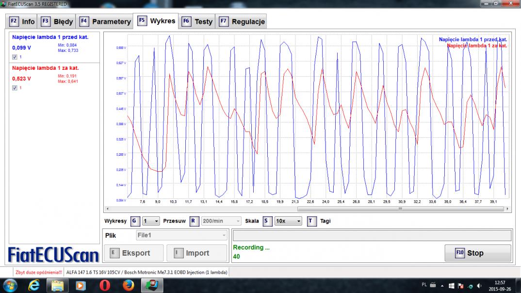
Task: Click the volume speaker tray icon
Action: pos(479,286)
